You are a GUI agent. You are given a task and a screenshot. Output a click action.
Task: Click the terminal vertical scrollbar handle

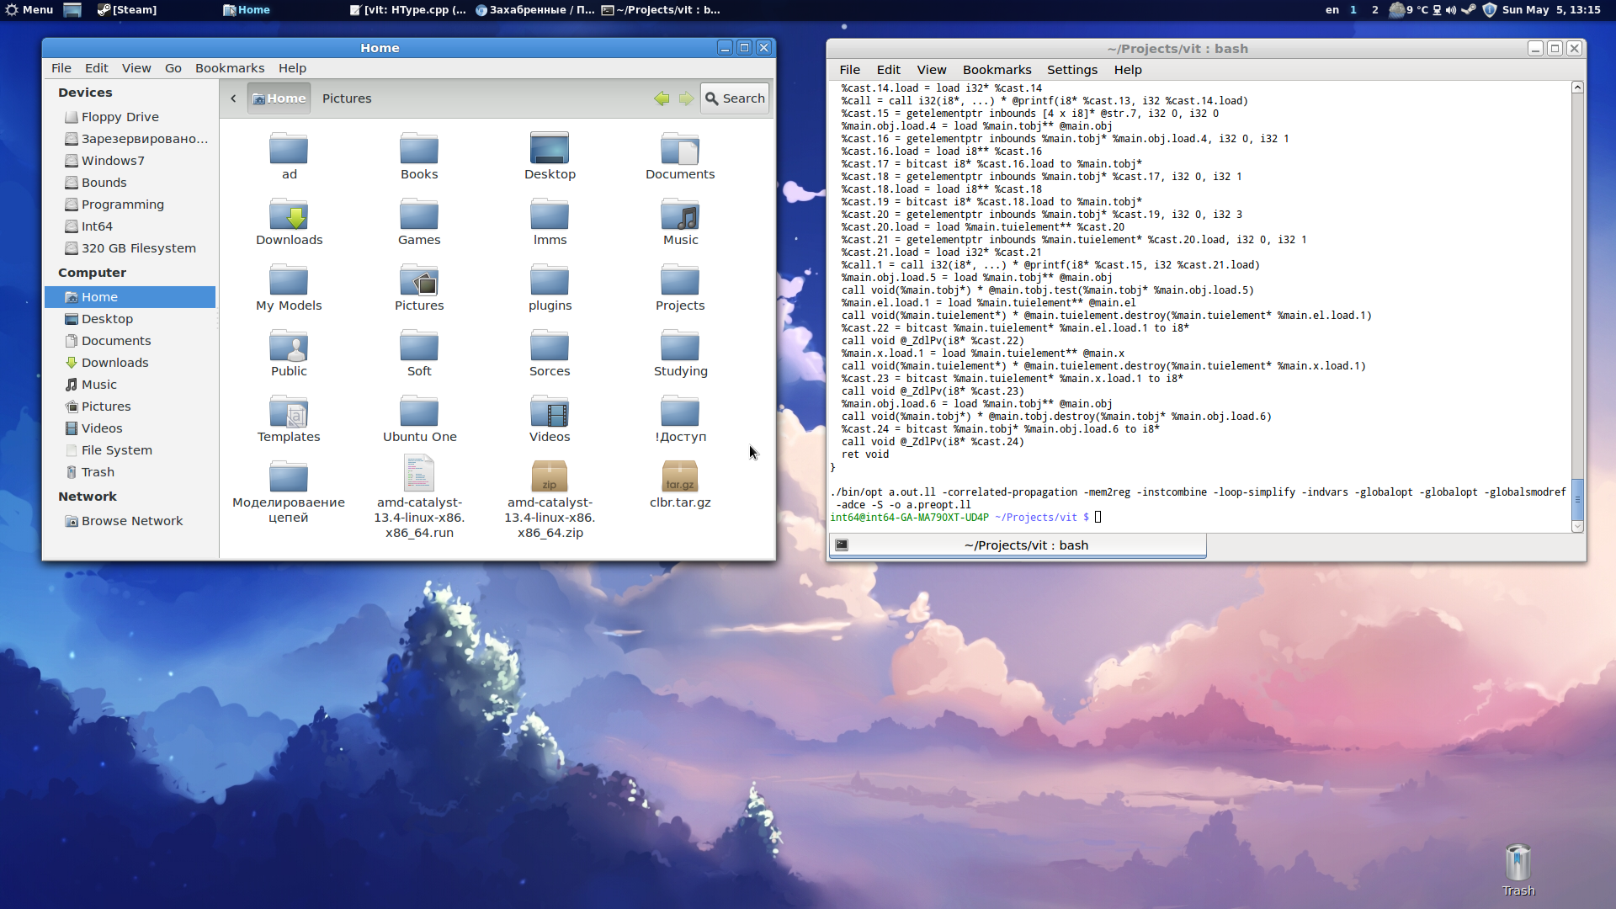tap(1577, 499)
